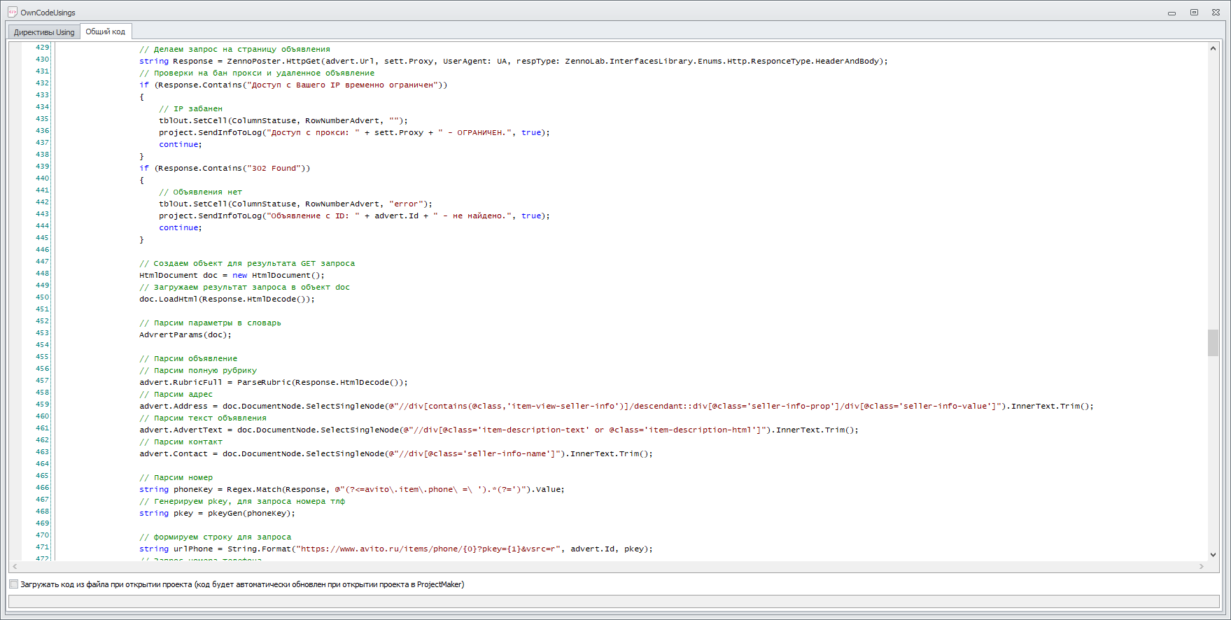
Task: Click the 'string pkey = pkeyGen(phoneKey);' line
Action: pyautogui.click(x=217, y=514)
